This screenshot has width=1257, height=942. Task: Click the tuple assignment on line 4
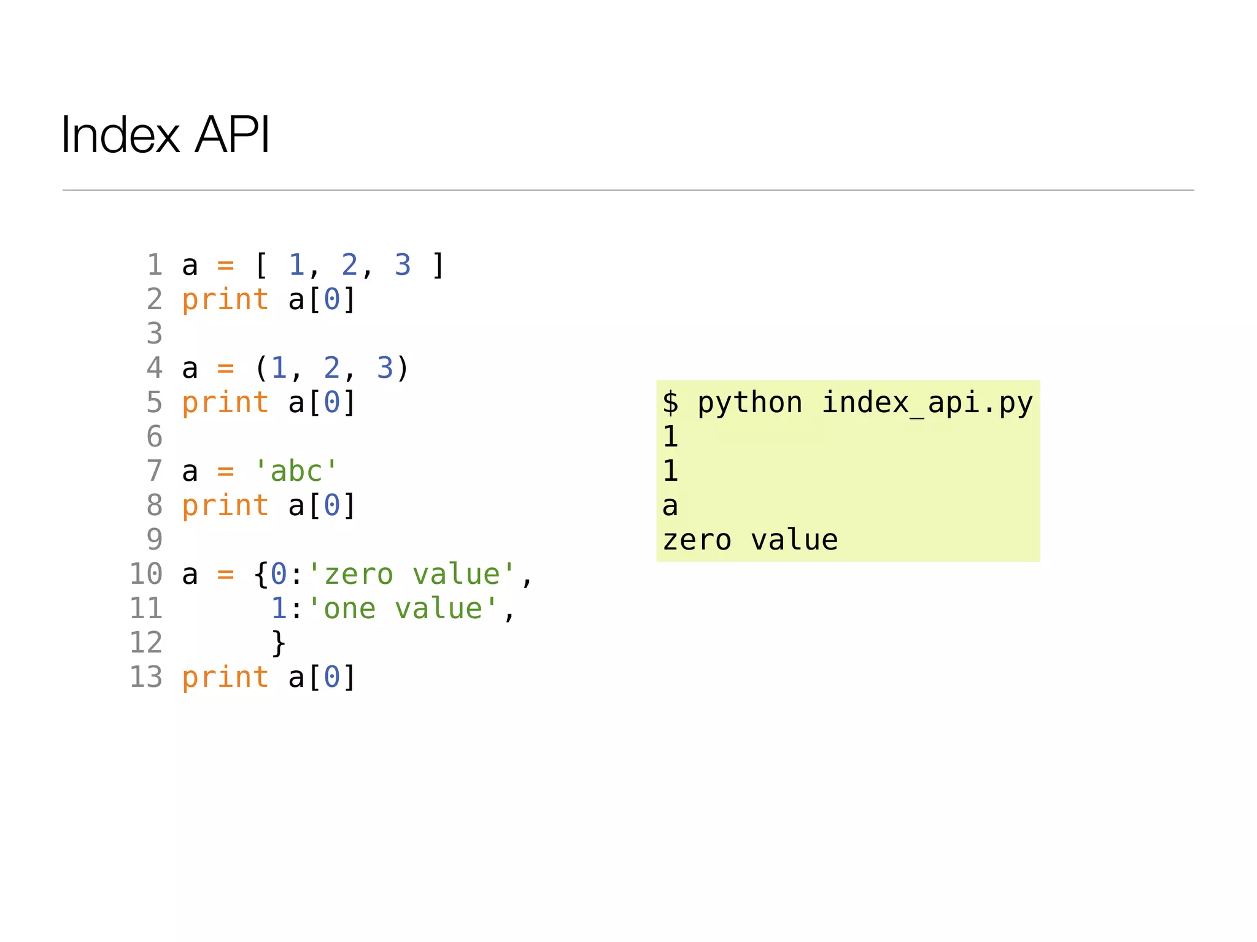295,369
